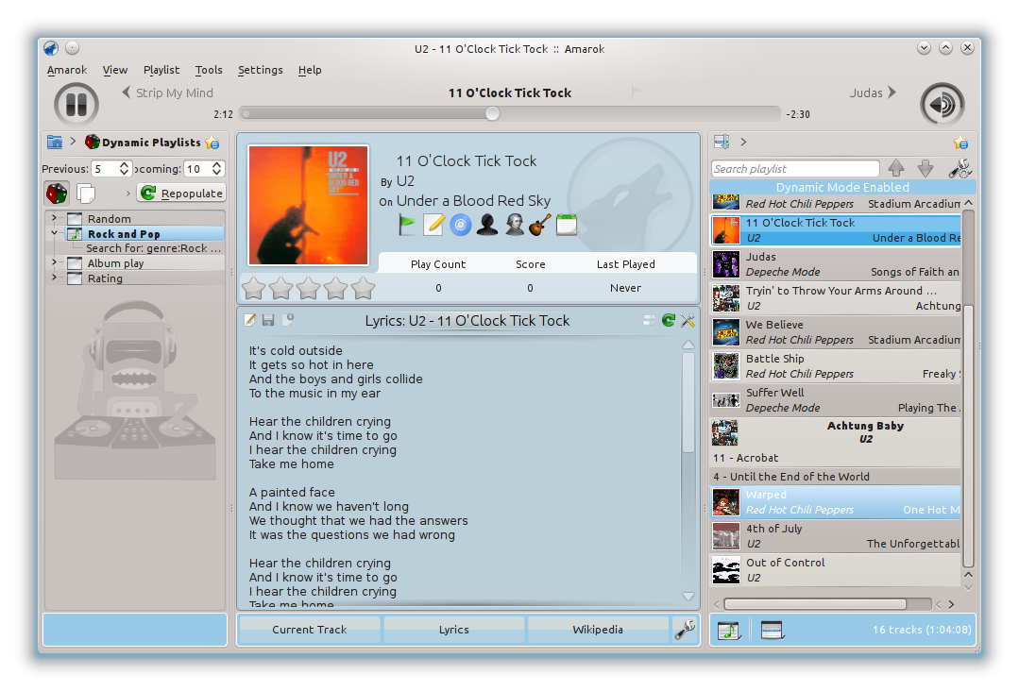Switch to the Wikipedia applet tab
1019x691 pixels.
[x=598, y=630]
